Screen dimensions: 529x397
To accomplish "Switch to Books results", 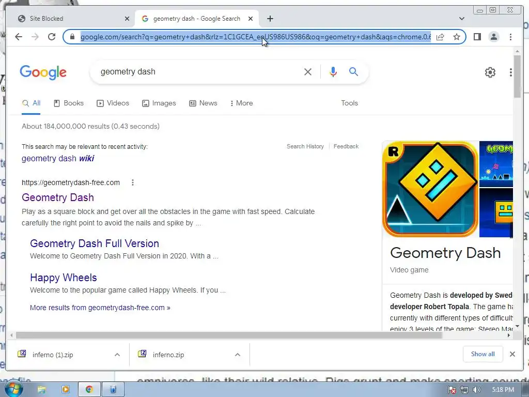I will click(x=69, y=103).
